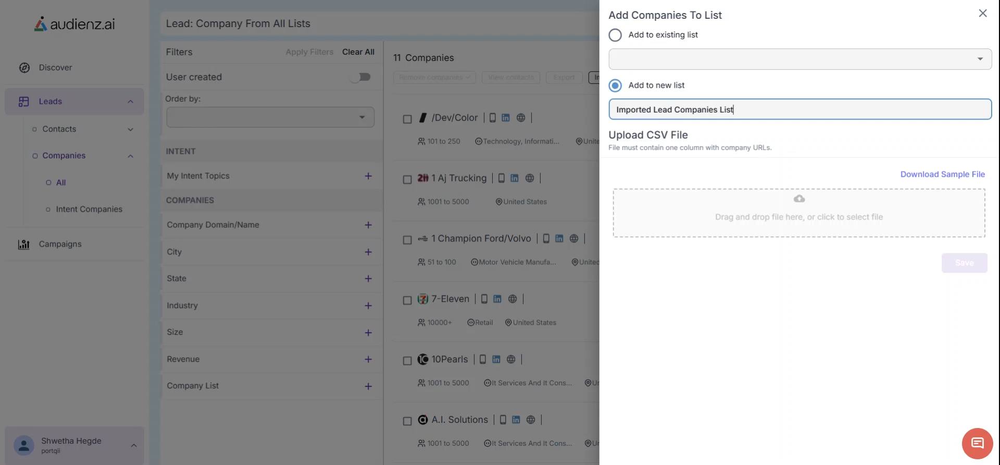Viewport: 1000px width, 465px height.
Task: Click the Clear All filters button
Action: point(358,52)
